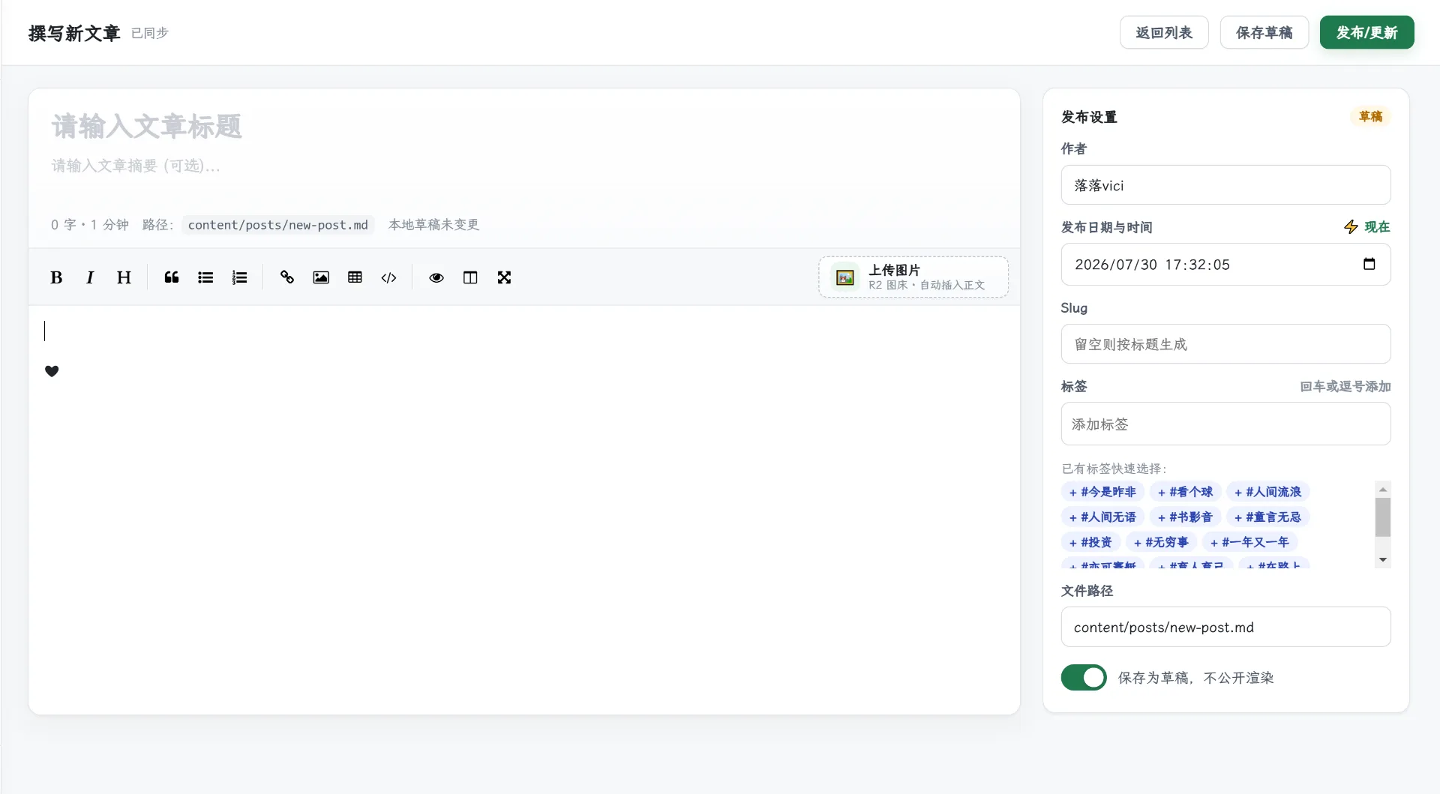Click the tag list scroll down arrow
Screen dimensions: 1440x794
(1383, 560)
